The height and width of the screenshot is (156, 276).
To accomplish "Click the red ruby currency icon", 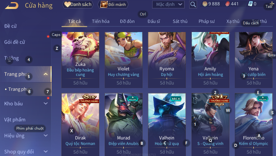I will click(227, 4).
